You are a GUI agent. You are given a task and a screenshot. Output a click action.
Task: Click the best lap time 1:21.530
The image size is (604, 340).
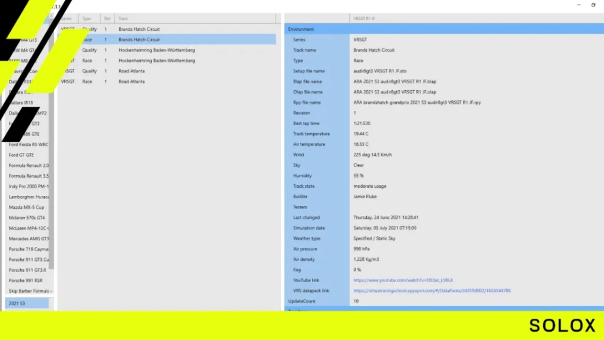pos(362,123)
